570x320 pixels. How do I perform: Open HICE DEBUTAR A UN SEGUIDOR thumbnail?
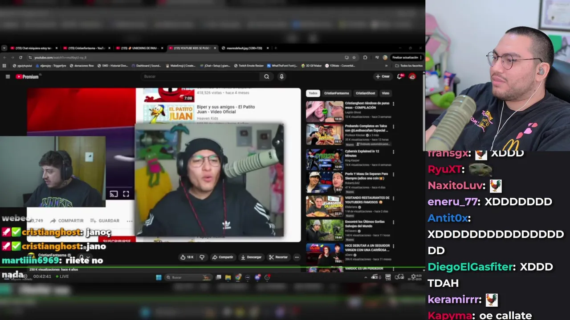click(x=325, y=254)
